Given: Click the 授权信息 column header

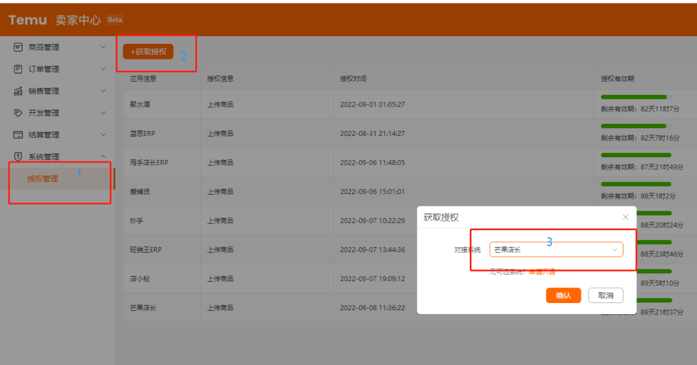Looking at the screenshot, I should pyautogui.click(x=220, y=79).
